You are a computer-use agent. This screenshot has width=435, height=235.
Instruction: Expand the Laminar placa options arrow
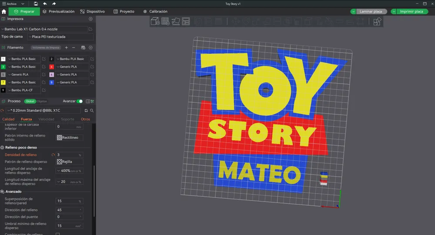(353, 12)
